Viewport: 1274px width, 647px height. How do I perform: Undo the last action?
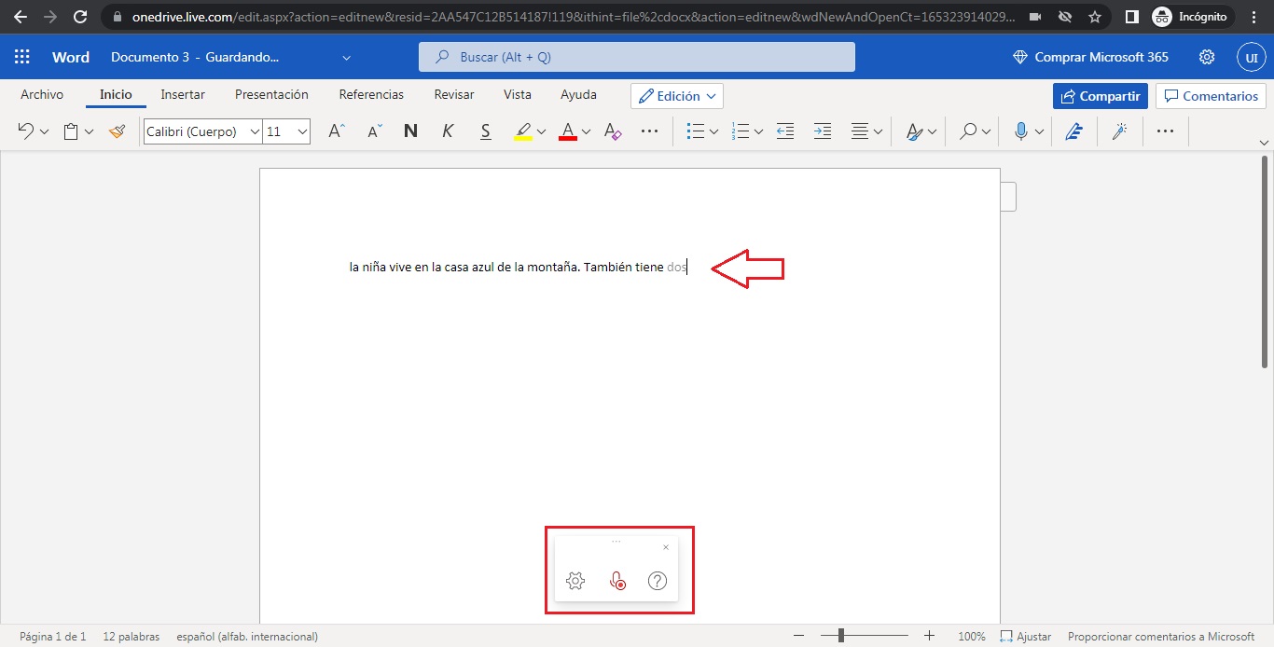[25, 131]
